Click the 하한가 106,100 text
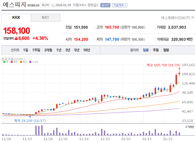Image resolution: width=195 pixels, height=142 pixels. 132,39
